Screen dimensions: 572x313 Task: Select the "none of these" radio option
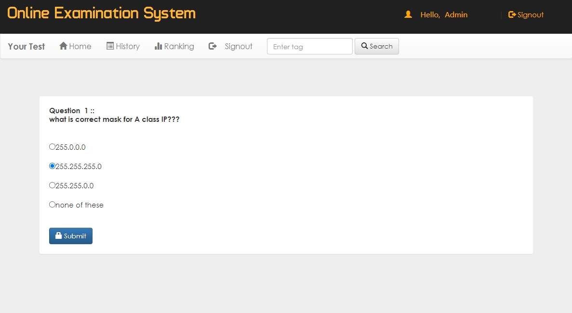[53, 205]
